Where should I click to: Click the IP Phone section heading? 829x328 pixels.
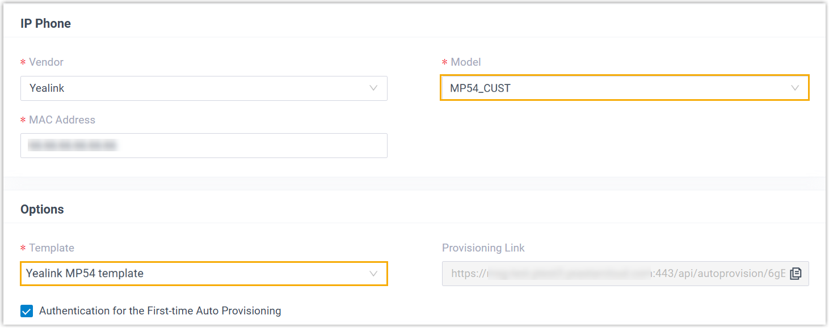(x=45, y=24)
